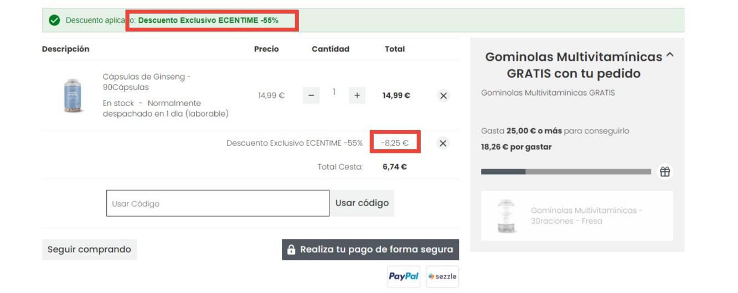Click the padlock icon on checkout button
This screenshot has width=738, height=293.
291,249
